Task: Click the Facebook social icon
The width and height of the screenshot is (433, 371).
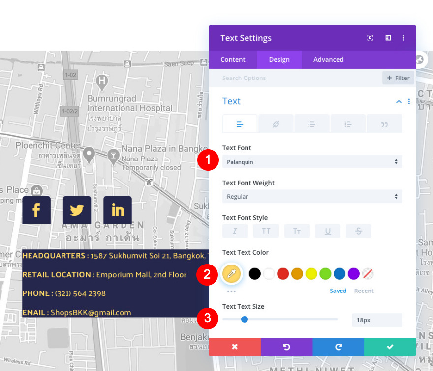Action: 36,210
